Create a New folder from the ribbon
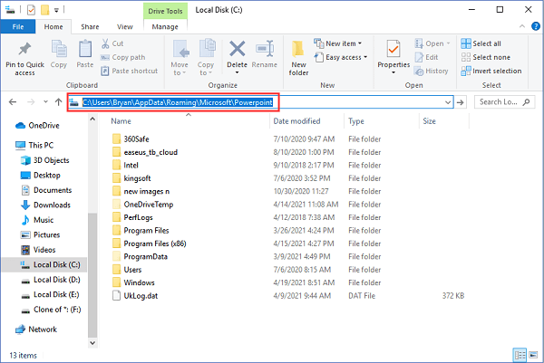 coord(299,56)
